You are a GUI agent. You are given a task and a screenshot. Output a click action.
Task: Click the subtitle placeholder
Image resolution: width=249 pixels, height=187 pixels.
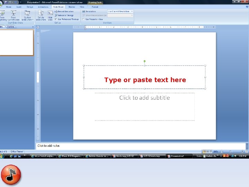(145, 107)
